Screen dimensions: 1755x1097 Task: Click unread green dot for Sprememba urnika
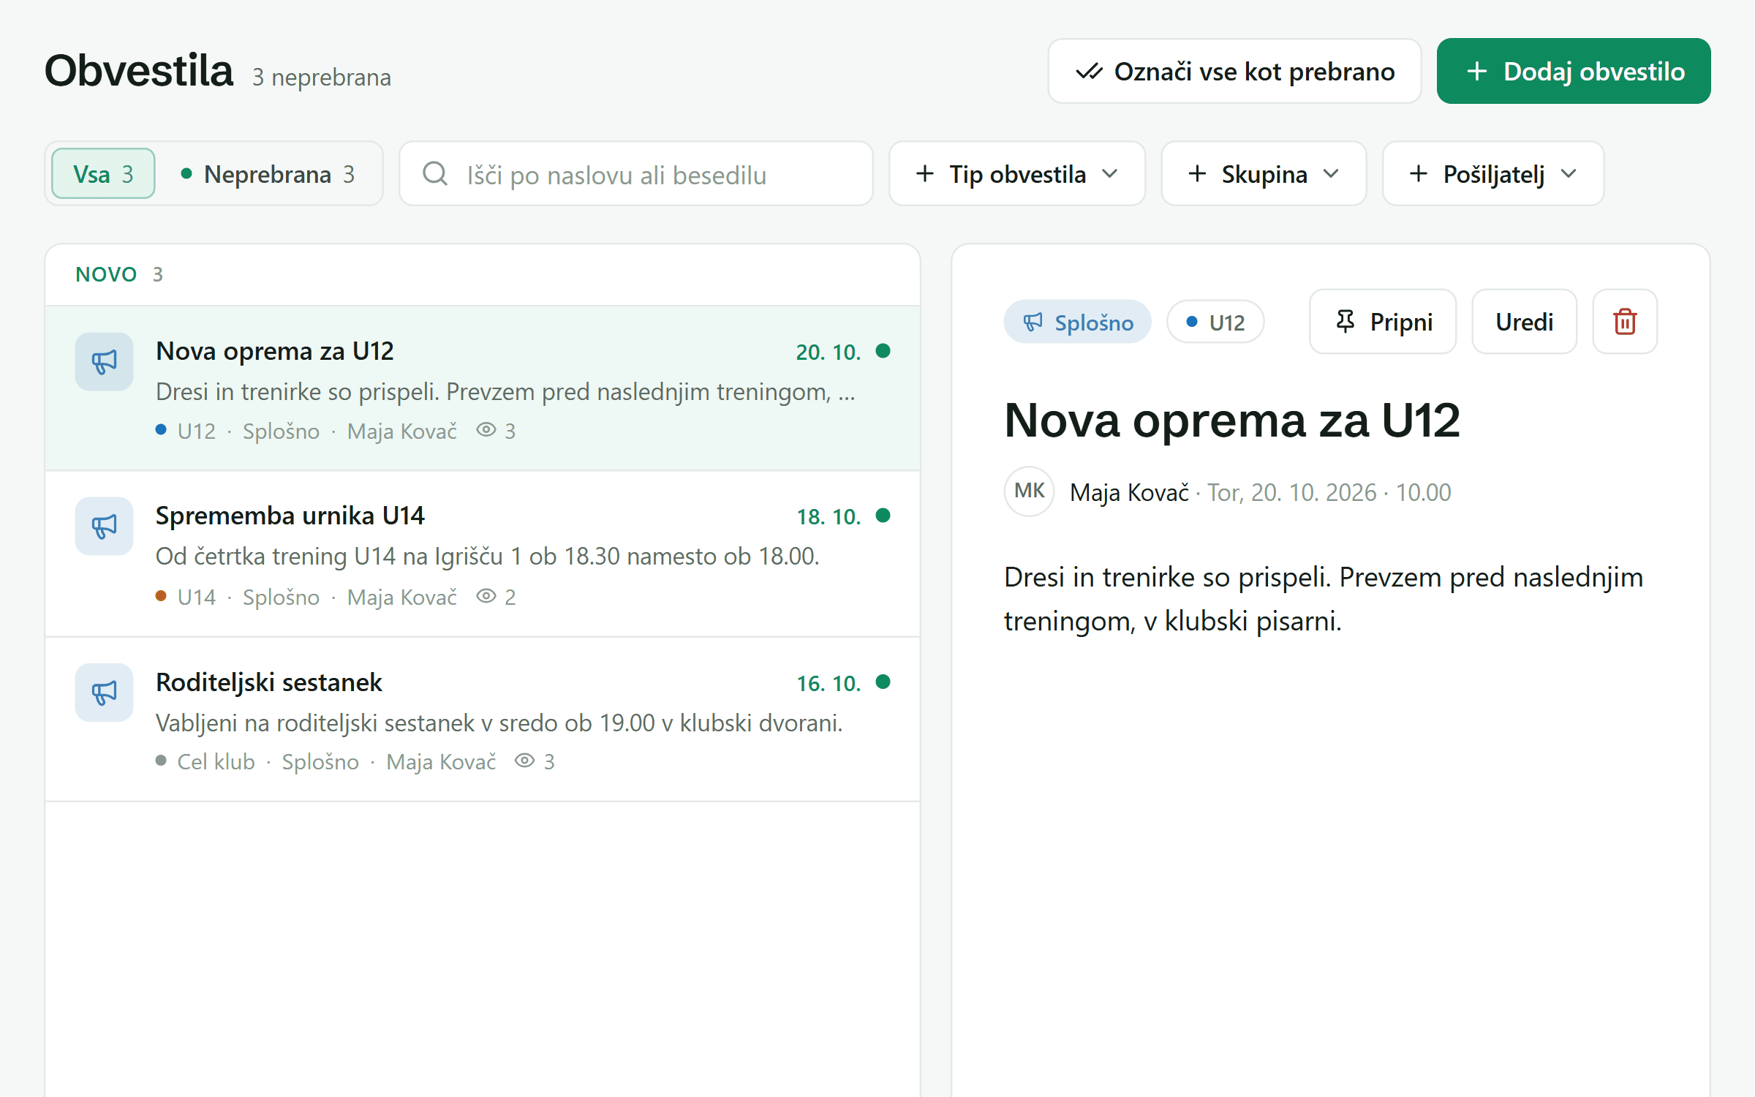coord(883,516)
